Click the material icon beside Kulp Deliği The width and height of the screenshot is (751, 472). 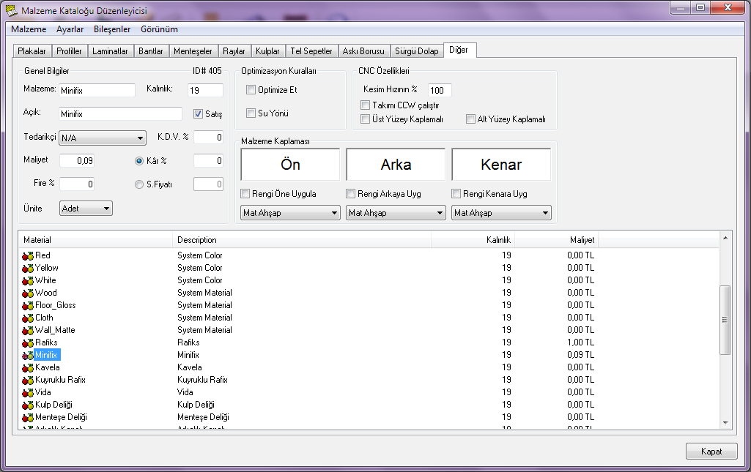point(28,405)
